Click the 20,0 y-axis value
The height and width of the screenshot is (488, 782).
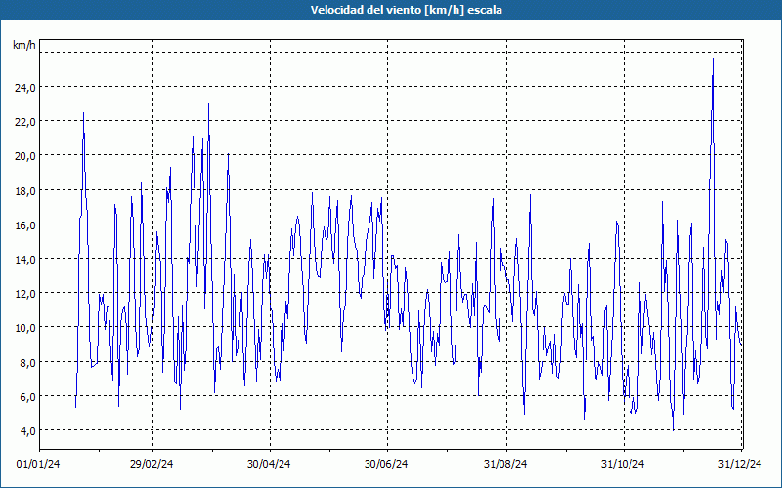25,156
